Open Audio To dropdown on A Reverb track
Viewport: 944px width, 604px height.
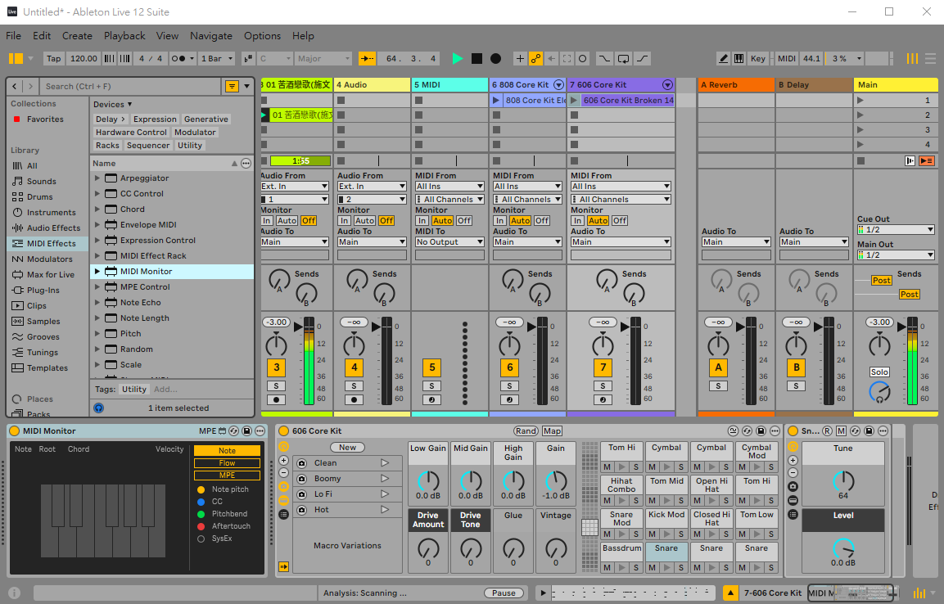736,242
